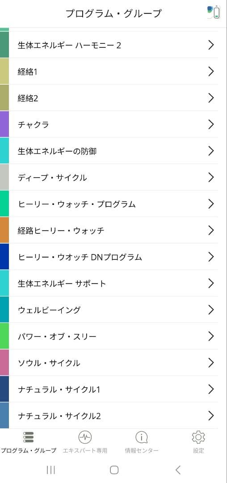Expand the chevron for ディープ・サイクル
This screenshot has height=483, width=227.
(x=211, y=178)
